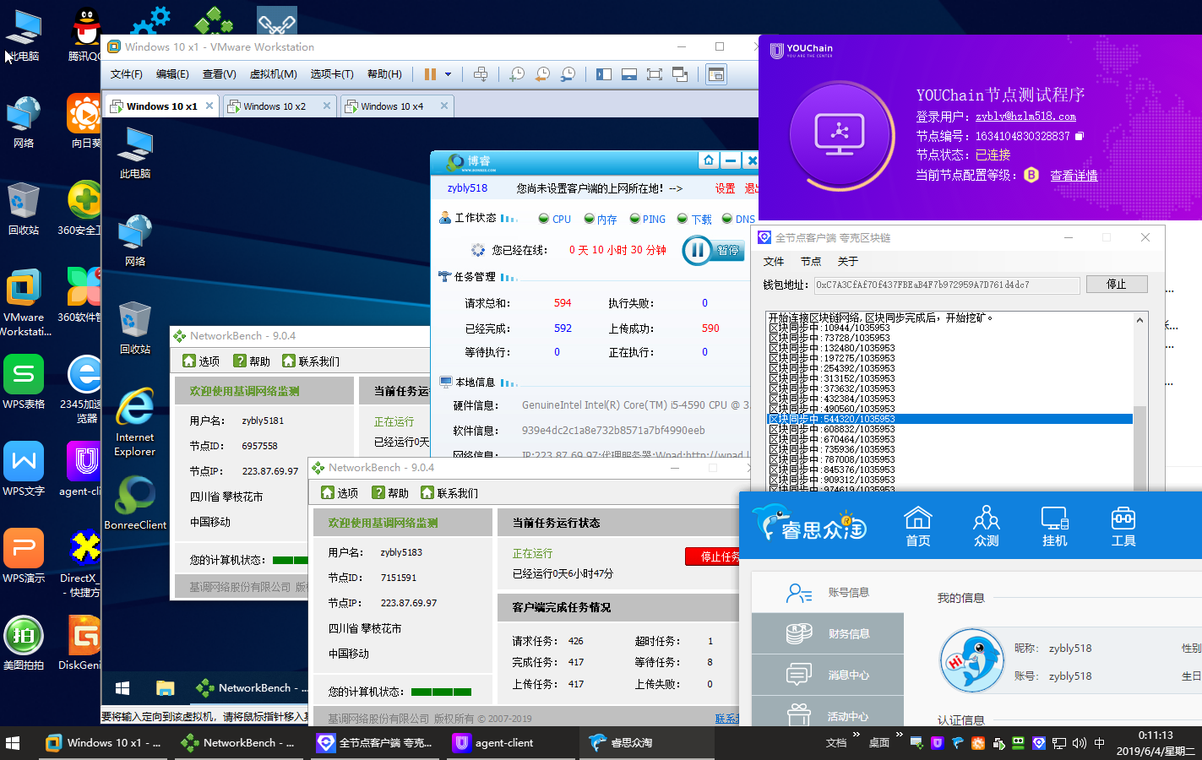Click the 钱包地址 input field
1202x760 pixels.
pyautogui.click(x=946, y=285)
